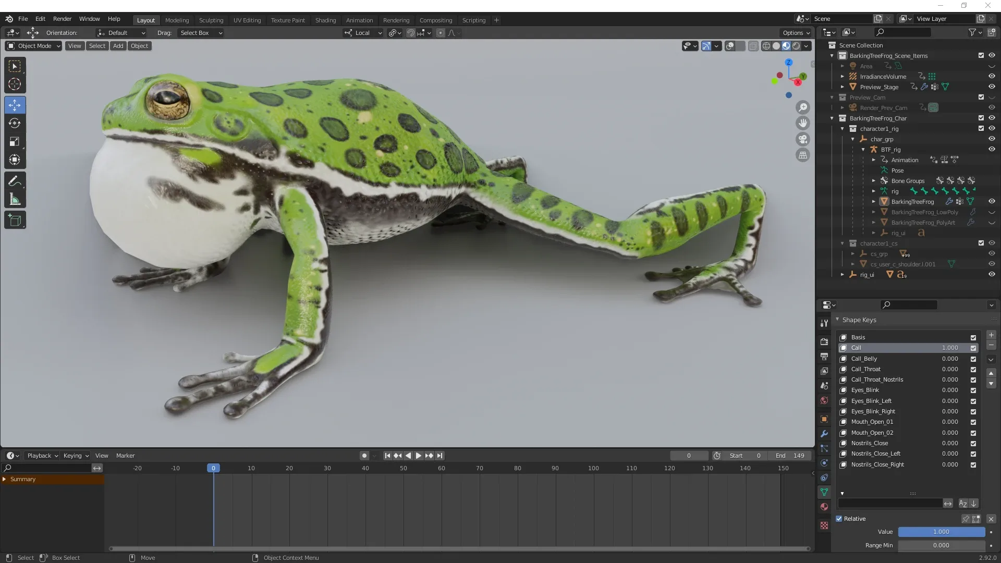
Task: Switch to the Animation workspace tab
Action: [359, 20]
